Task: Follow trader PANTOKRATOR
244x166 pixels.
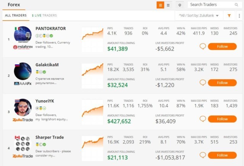Action: (x=222, y=46)
